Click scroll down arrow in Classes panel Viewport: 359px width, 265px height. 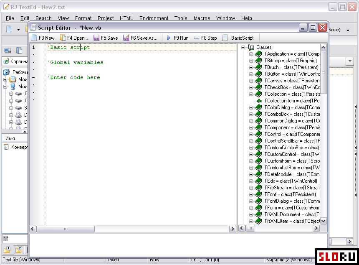[x=323, y=221]
